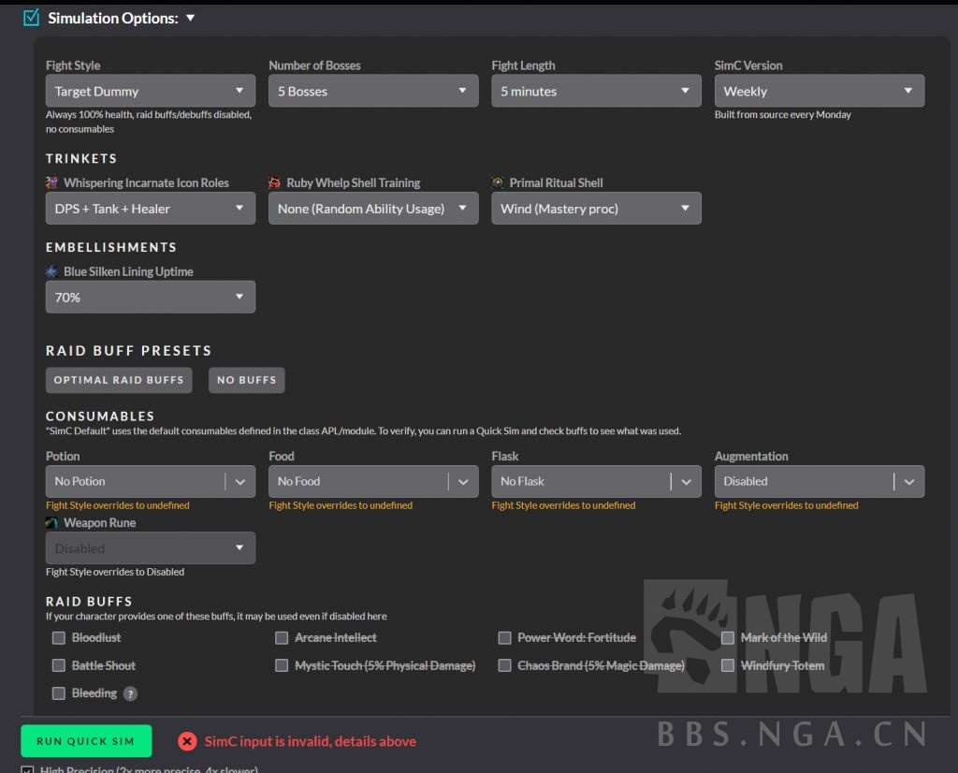The height and width of the screenshot is (773, 958).
Task: Open the Potion consumable selector
Action: click(150, 481)
